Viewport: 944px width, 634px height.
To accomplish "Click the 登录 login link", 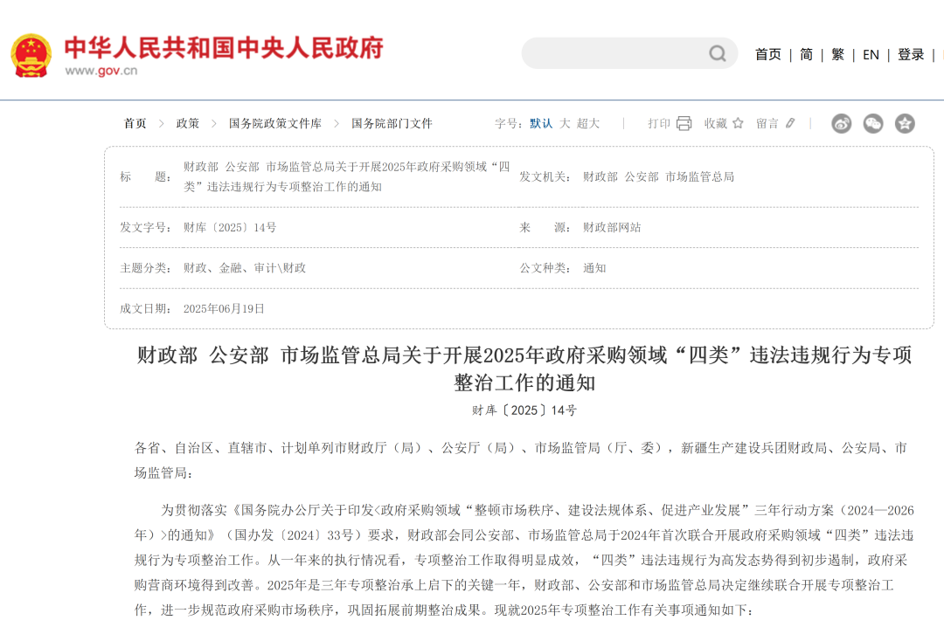I will point(911,54).
